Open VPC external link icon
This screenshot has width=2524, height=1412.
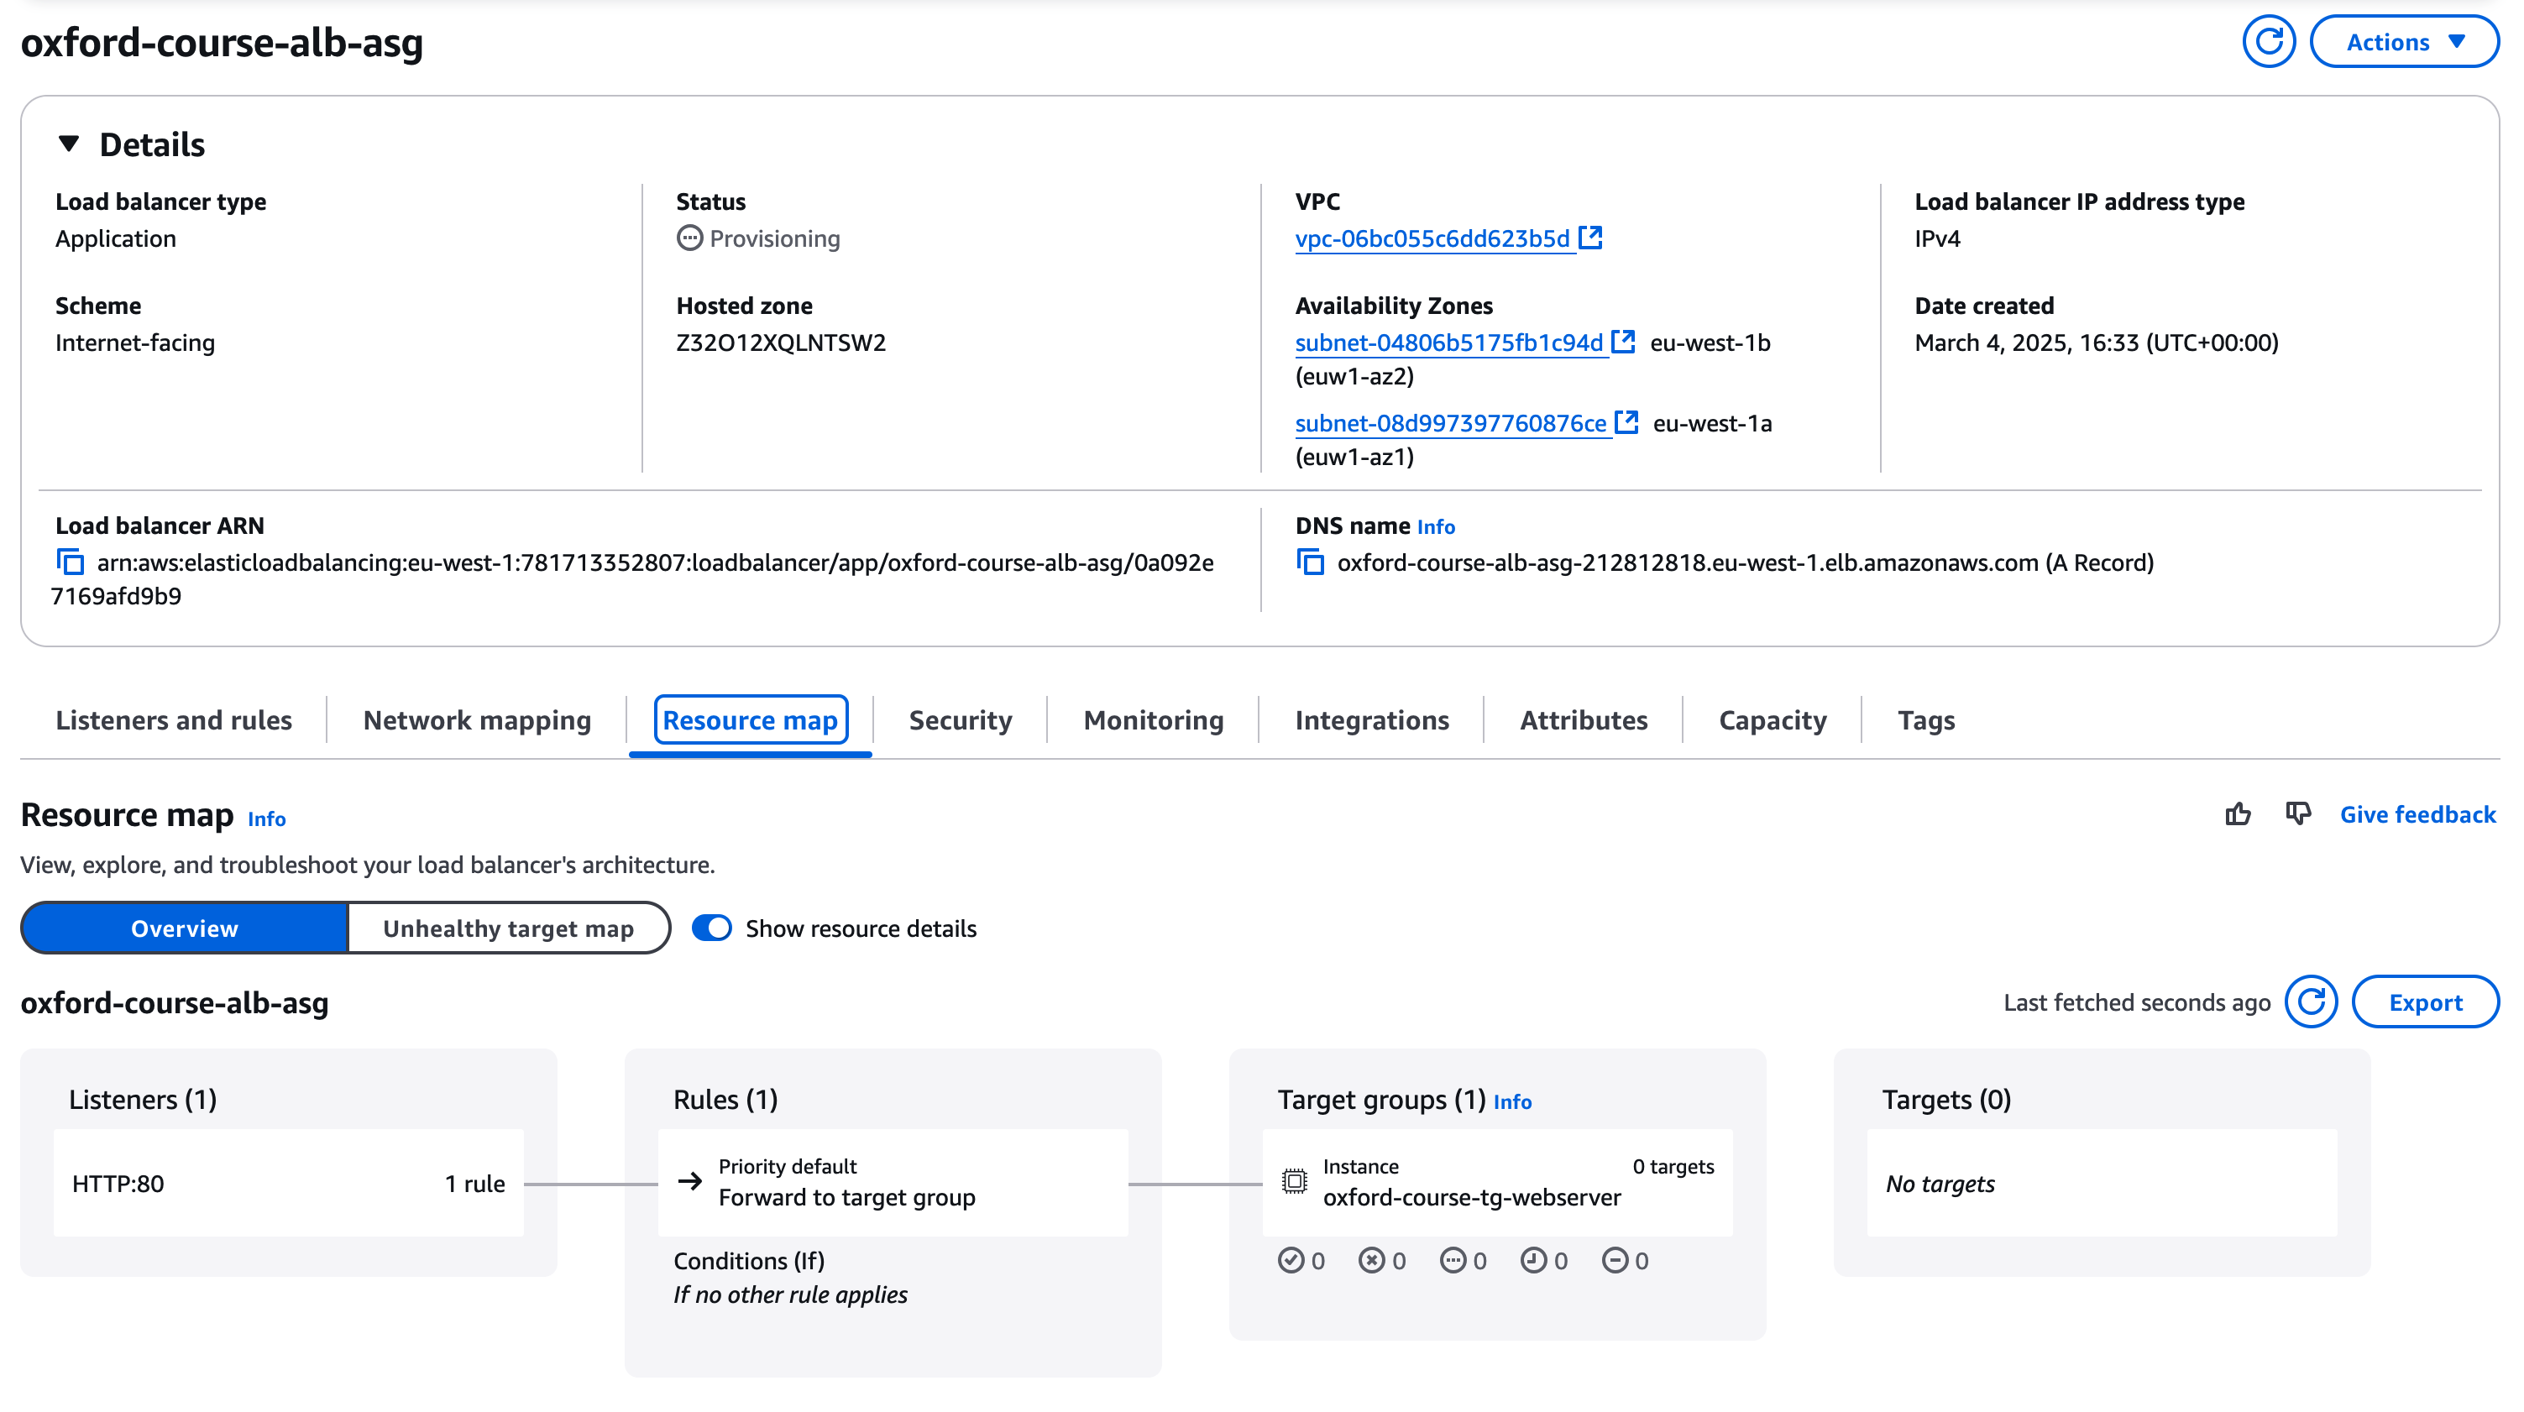tap(1590, 237)
